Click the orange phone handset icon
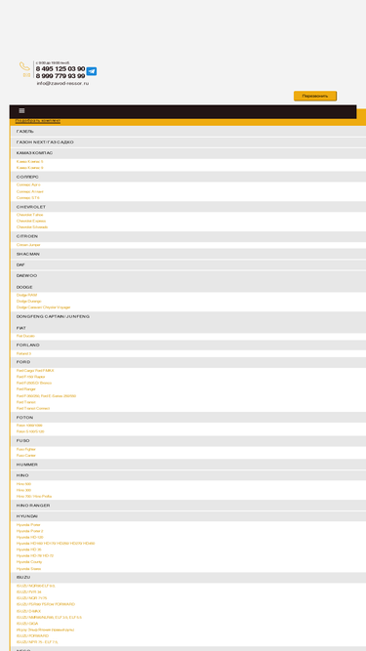This screenshot has height=651, width=366. click(x=25, y=66)
